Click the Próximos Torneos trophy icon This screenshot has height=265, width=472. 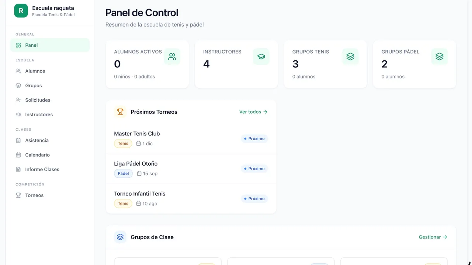coord(120,112)
